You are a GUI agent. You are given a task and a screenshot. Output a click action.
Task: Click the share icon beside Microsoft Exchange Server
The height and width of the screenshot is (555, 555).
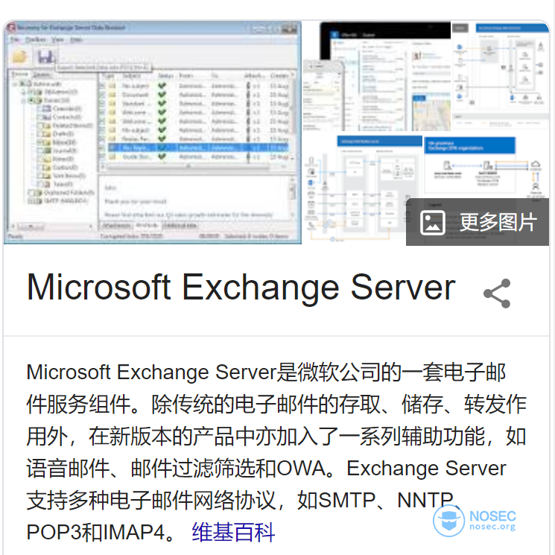pos(497,293)
